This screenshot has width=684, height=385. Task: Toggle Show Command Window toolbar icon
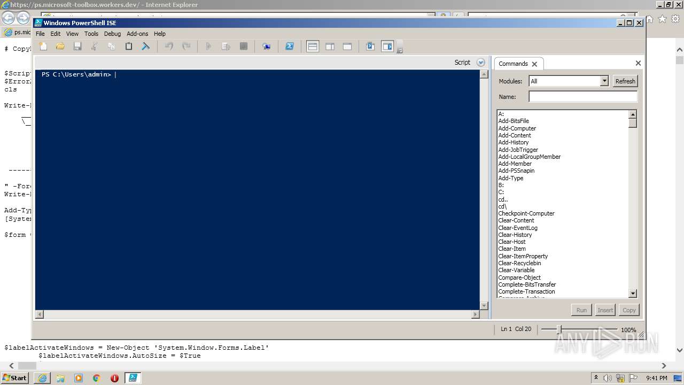(x=370, y=47)
